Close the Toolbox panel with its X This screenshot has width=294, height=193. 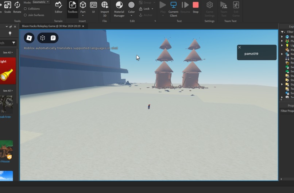click(x=15, y=26)
